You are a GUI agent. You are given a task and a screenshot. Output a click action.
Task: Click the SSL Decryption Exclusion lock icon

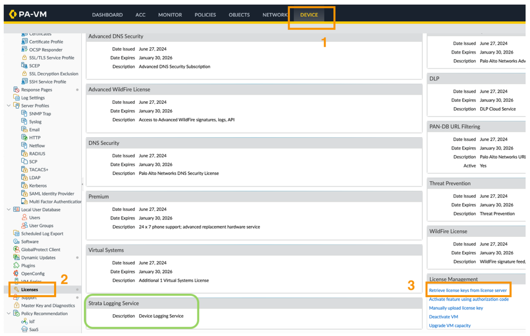(x=24, y=73)
